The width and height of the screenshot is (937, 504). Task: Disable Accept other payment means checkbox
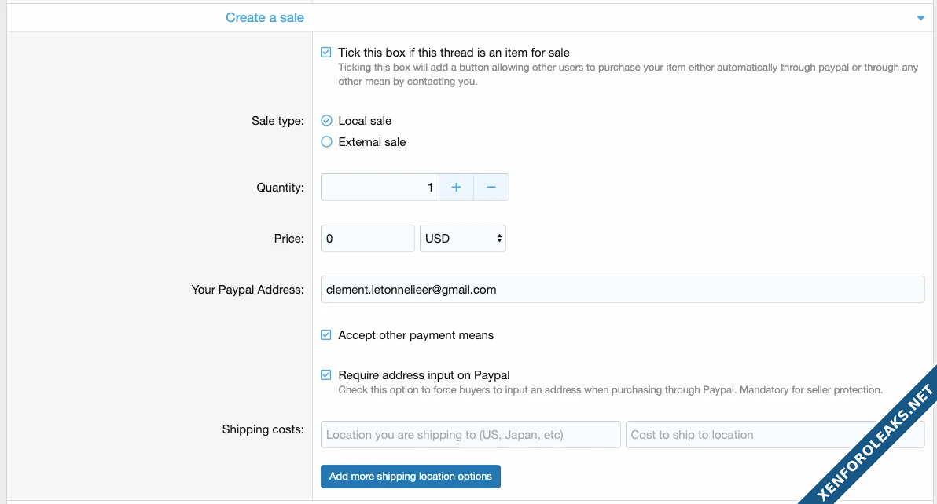click(x=326, y=335)
